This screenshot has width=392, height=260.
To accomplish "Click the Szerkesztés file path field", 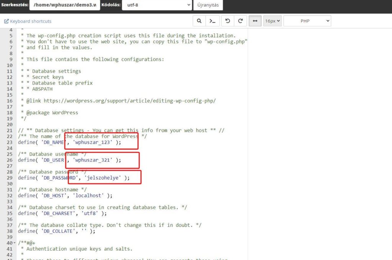I will [x=64, y=5].
